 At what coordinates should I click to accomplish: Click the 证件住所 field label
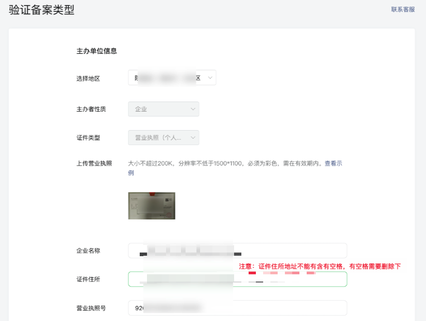[x=88, y=279]
